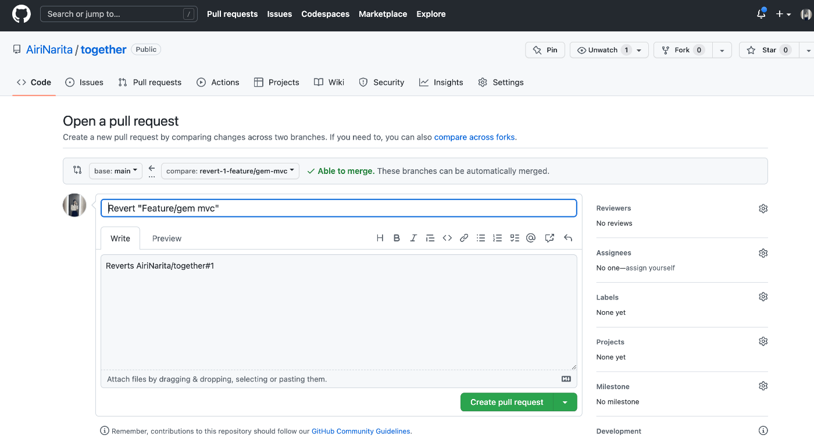Open the plus create-new menu
This screenshot has height=438, width=814.
click(783, 14)
